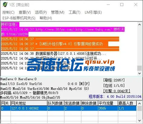The height and width of the screenshot is (124, 143).
Task: Click the [刷怪:22657] status text
Action: (x=114, y=80)
